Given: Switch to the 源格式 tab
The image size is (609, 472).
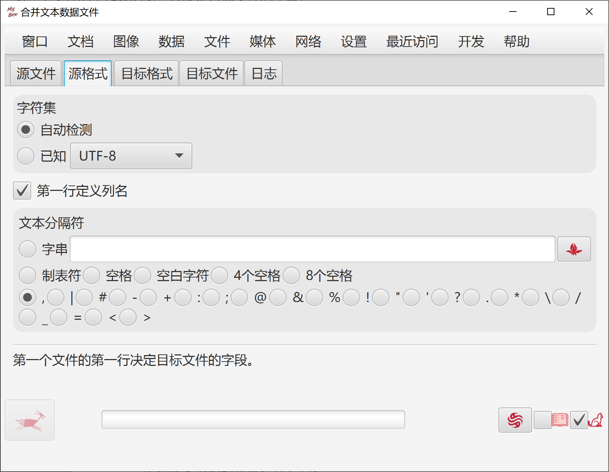Looking at the screenshot, I should [x=88, y=74].
